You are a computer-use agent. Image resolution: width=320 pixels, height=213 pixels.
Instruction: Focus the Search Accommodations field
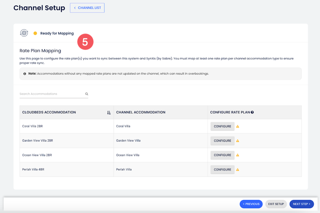(51, 94)
